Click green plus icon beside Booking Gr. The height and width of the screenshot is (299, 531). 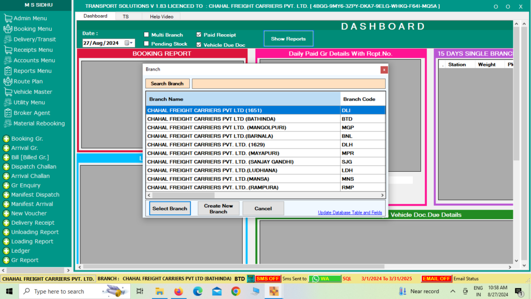tap(6, 139)
